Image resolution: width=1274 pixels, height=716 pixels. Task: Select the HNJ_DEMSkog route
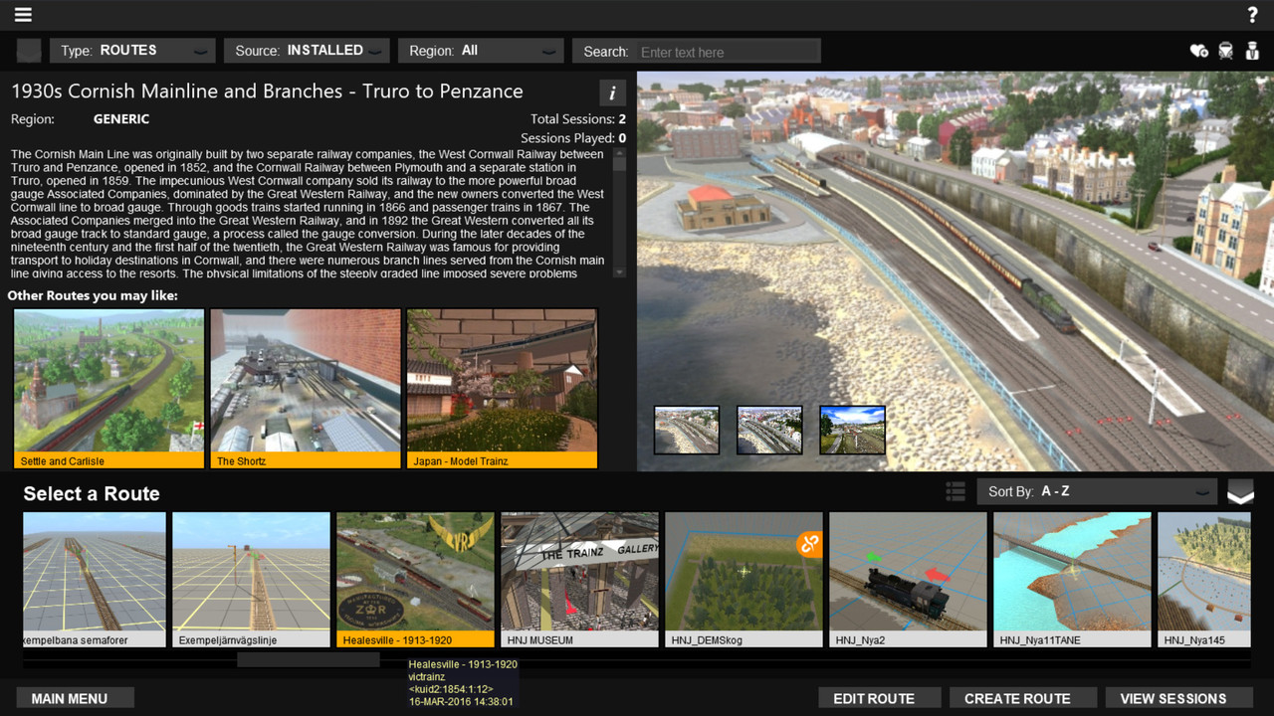[743, 580]
